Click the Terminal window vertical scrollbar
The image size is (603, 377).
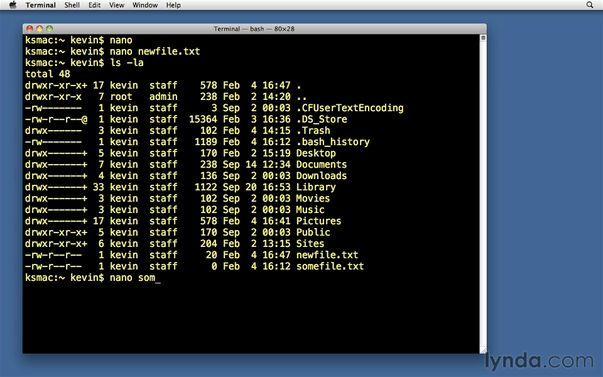pos(483,194)
